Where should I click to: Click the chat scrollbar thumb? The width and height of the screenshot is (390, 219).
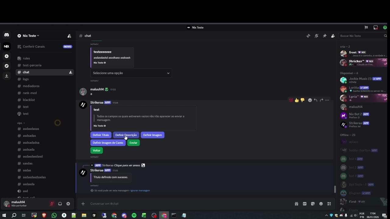click(x=335, y=189)
